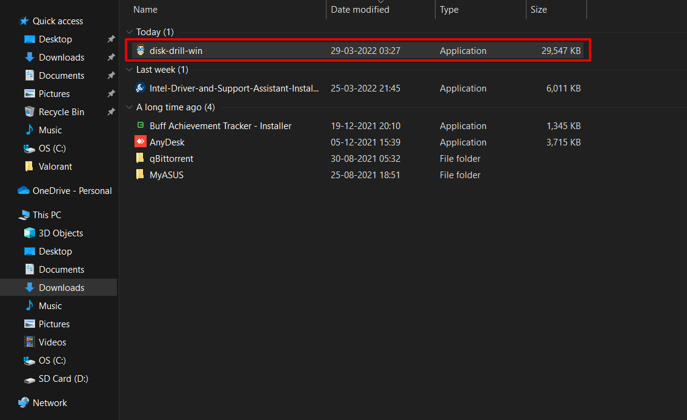Click the Valorant folder icon
Screen dimensions: 687x420
(x=29, y=166)
